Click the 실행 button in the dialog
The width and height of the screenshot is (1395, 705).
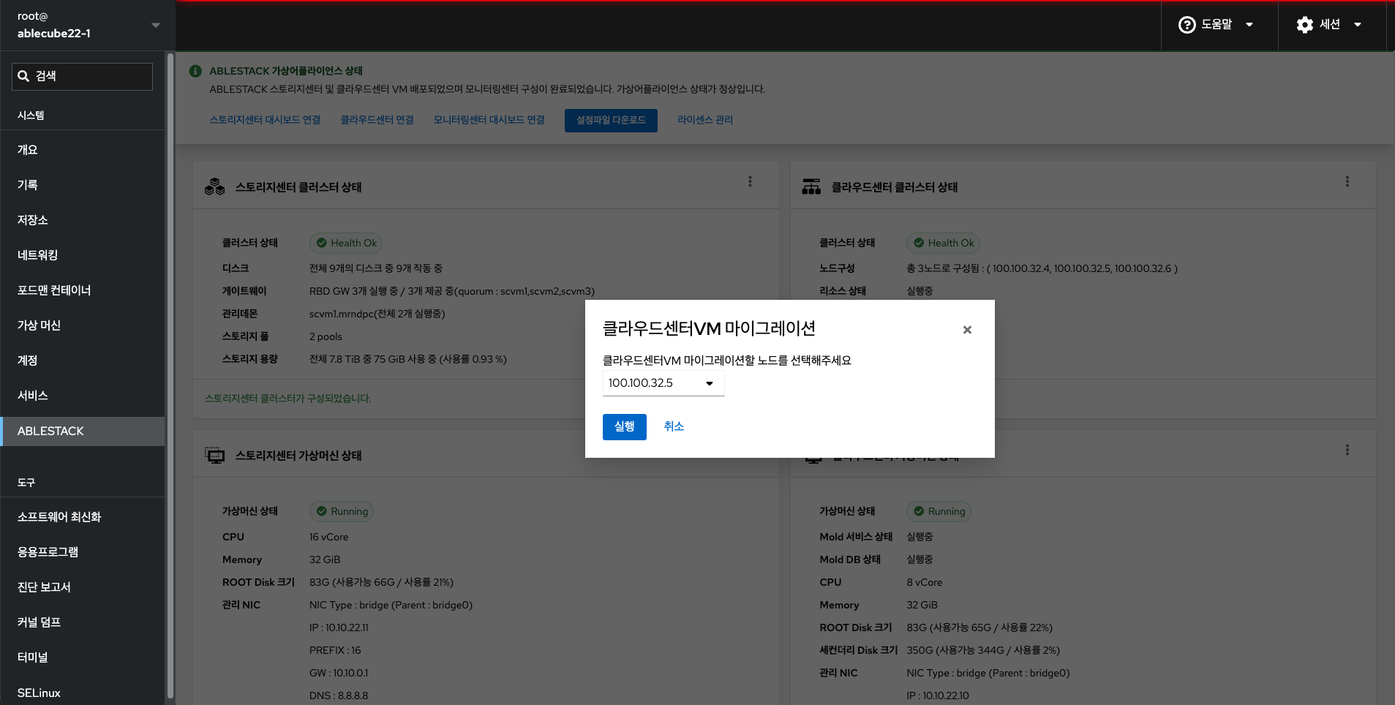click(x=624, y=426)
